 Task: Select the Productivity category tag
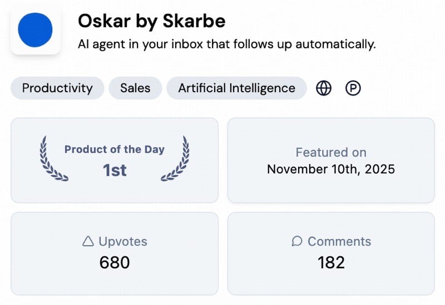pos(57,88)
